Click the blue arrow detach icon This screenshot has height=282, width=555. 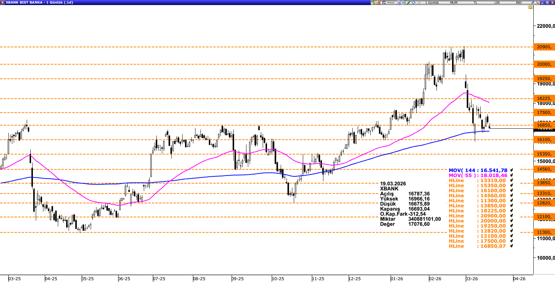pyautogui.click(x=532, y=3)
